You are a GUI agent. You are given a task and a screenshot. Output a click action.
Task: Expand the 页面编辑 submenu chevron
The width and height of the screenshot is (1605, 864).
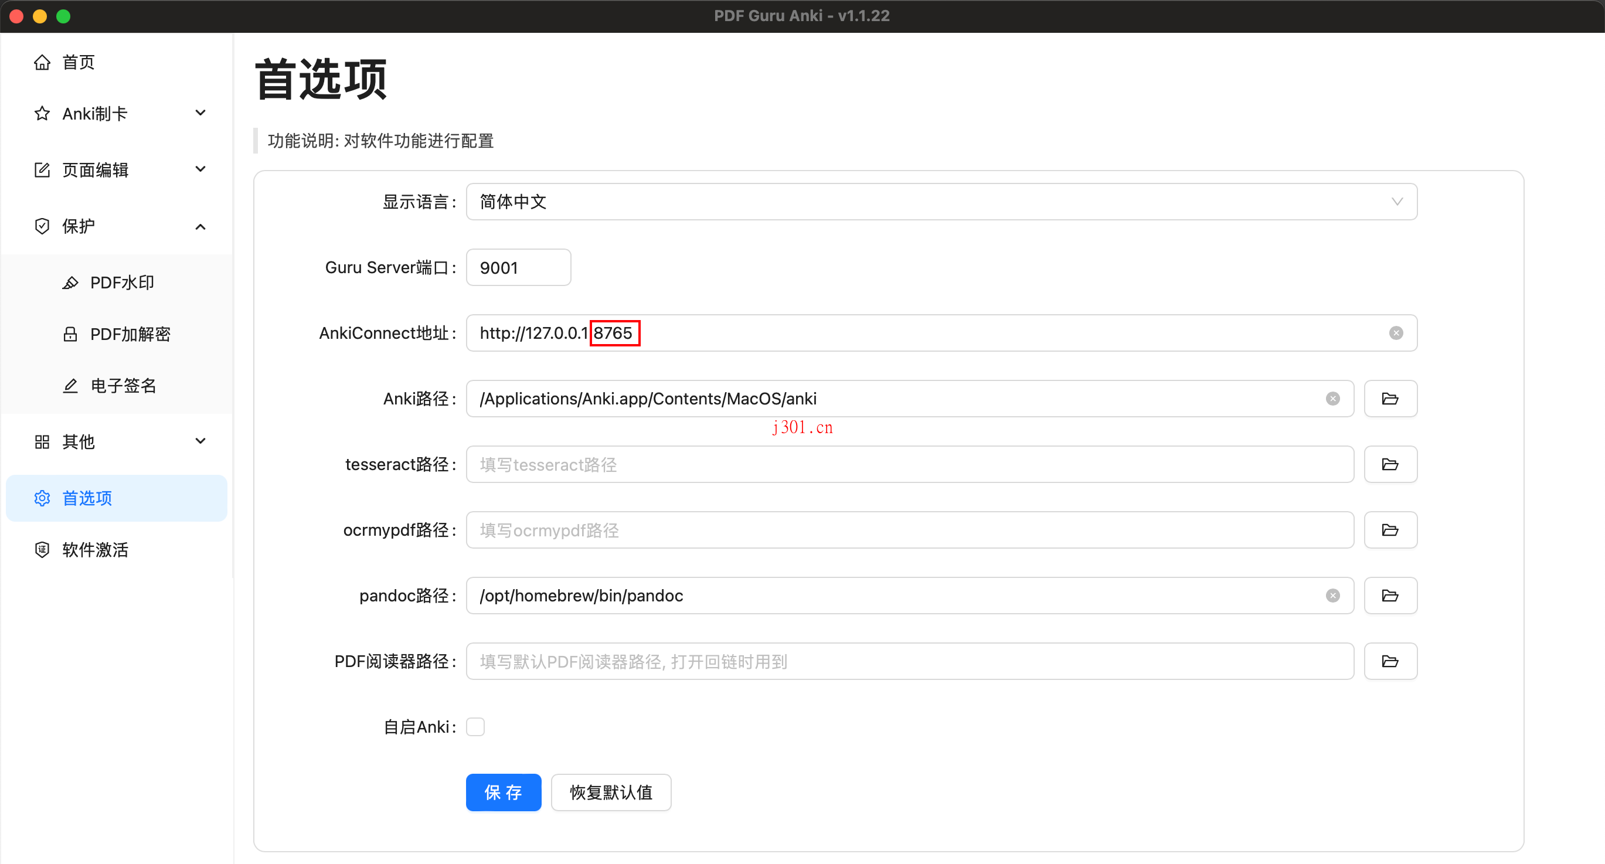tap(200, 169)
